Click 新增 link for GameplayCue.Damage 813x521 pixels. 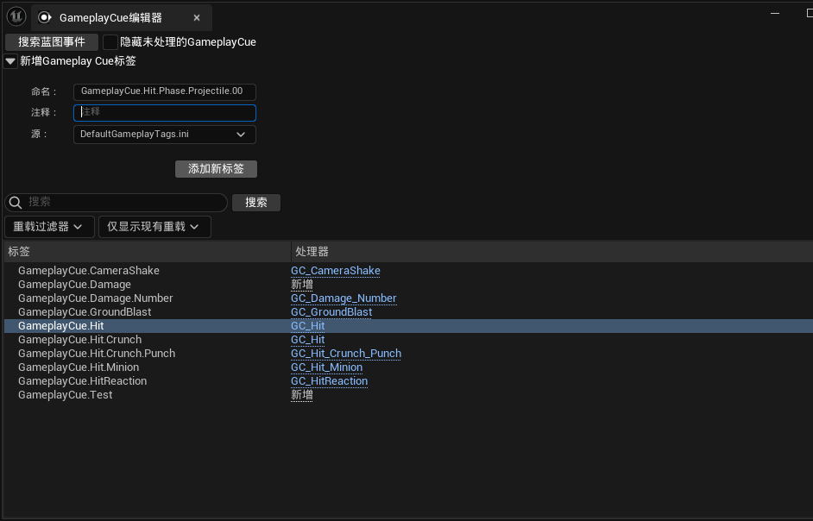pyautogui.click(x=302, y=285)
